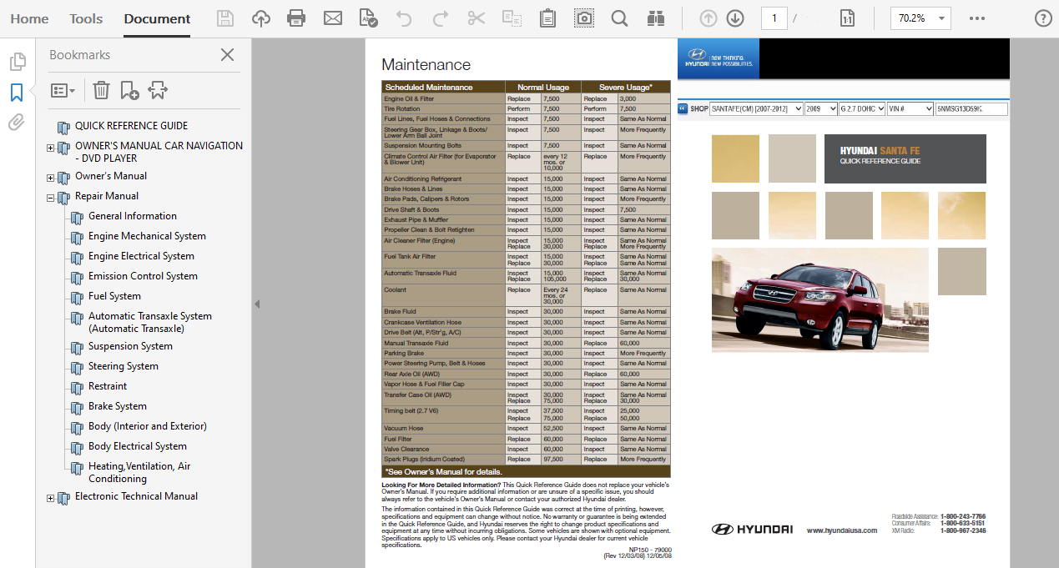Email the PDF using the envelope icon

click(x=332, y=18)
